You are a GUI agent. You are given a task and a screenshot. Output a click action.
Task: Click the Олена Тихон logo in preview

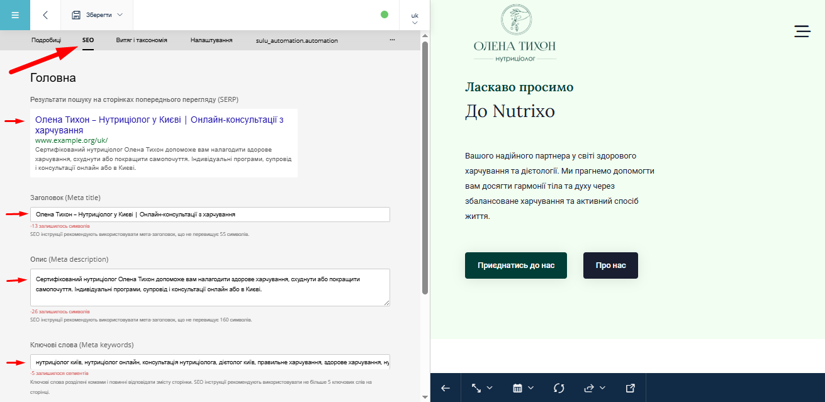click(x=515, y=34)
